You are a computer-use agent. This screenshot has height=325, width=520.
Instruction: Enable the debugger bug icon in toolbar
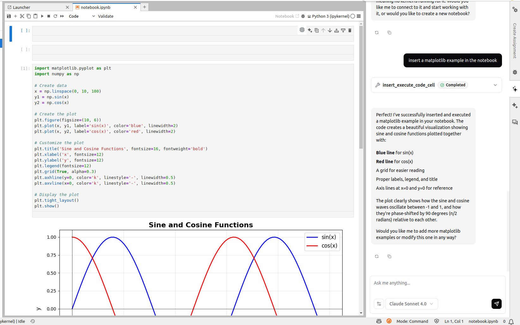(303, 16)
